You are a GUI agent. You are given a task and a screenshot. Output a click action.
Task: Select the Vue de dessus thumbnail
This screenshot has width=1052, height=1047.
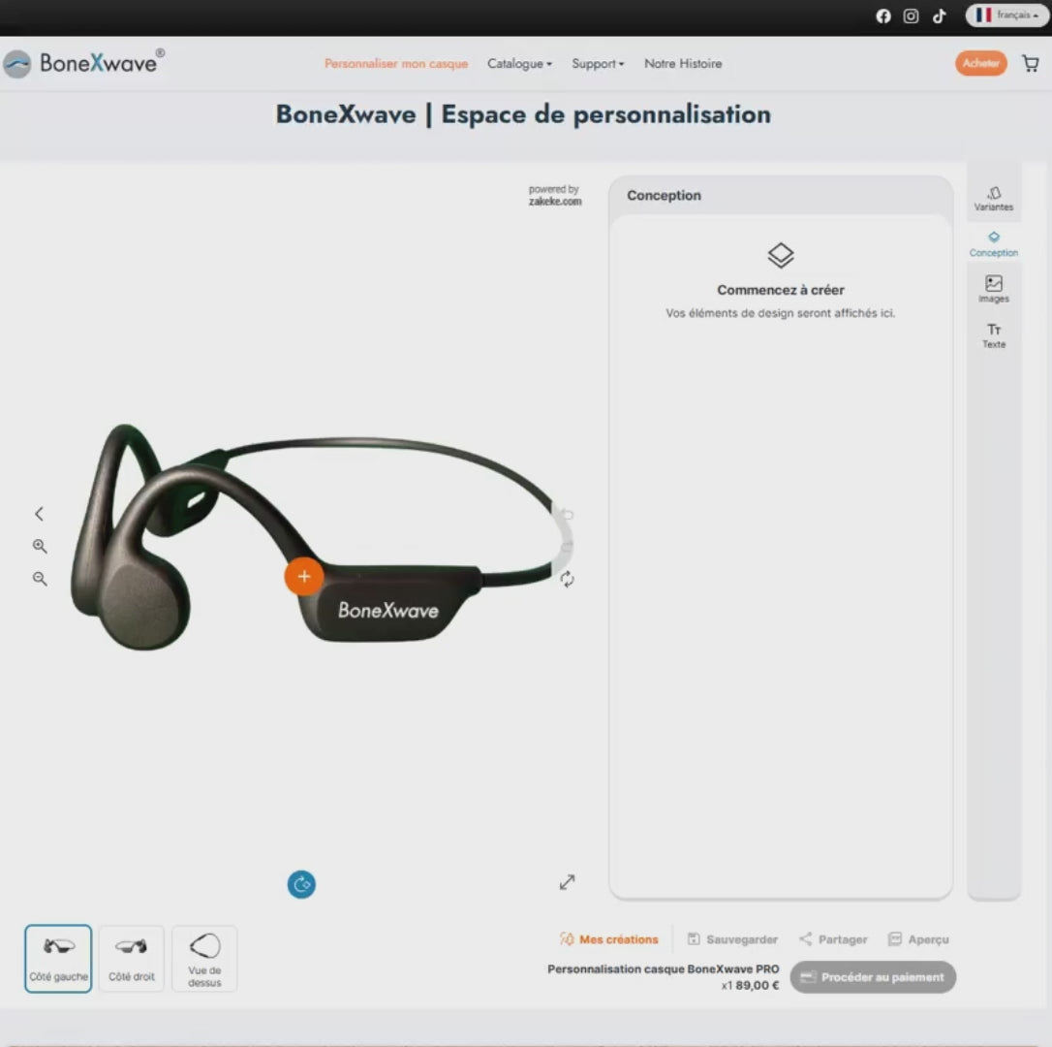pos(204,958)
